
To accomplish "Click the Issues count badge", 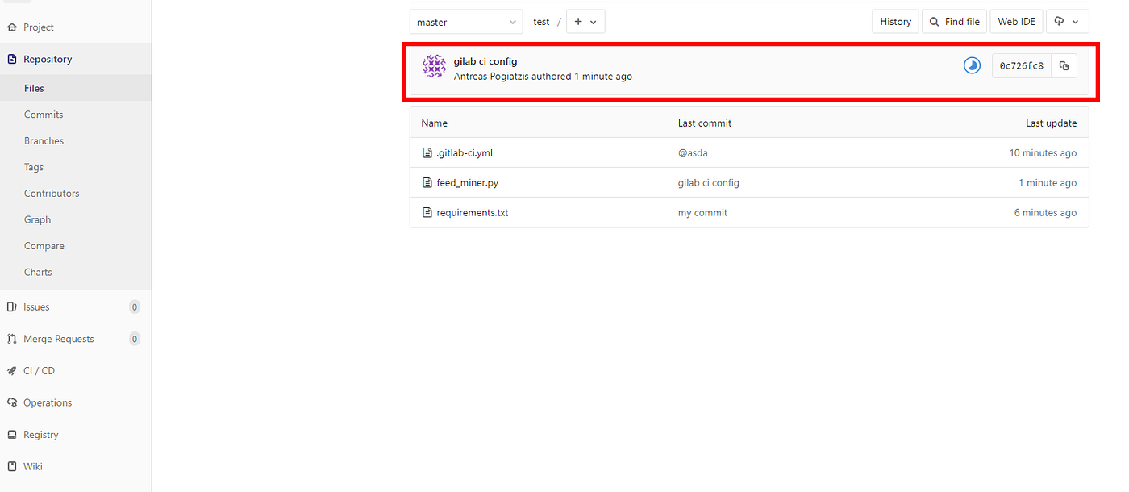I will pyautogui.click(x=135, y=306).
